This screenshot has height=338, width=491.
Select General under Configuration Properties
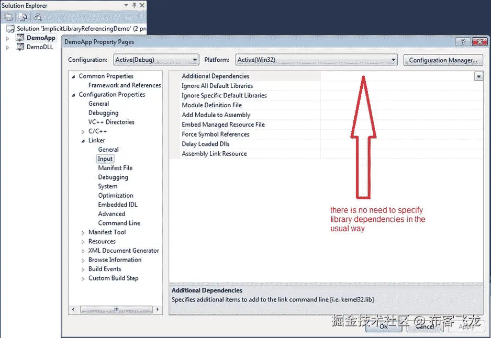pos(98,104)
